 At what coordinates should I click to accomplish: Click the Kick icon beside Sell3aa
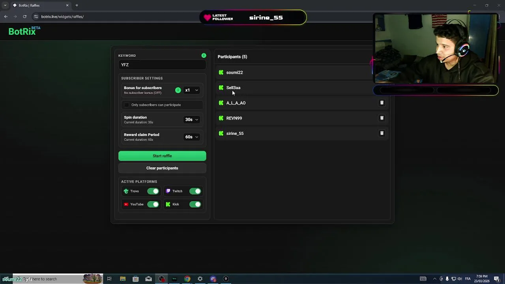pos(221,88)
